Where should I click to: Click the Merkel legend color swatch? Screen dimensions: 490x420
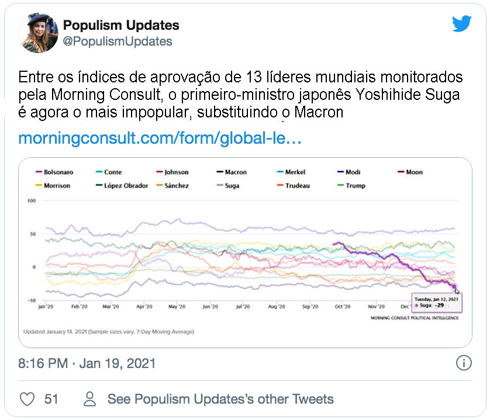click(x=280, y=172)
